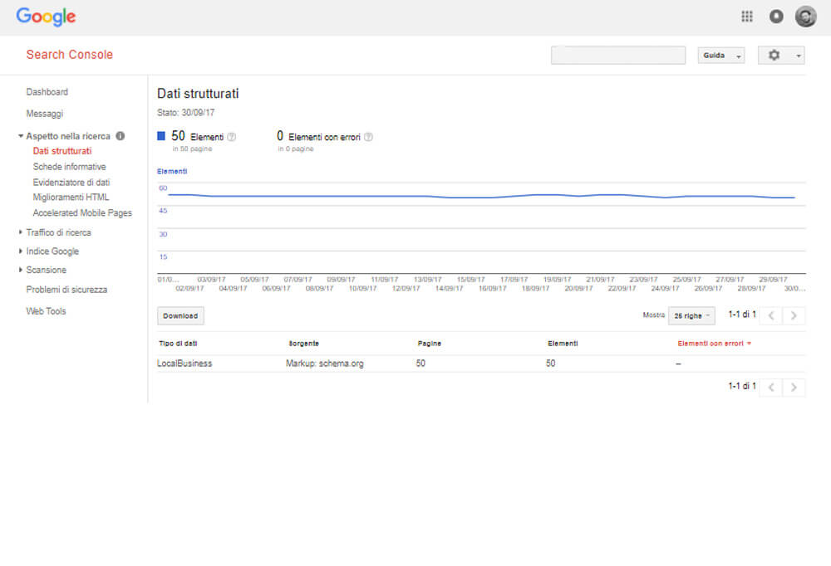The height and width of the screenshot is (566, 831).
Task: Select Dati strutturati in the sidebar
Action: pyautogui.click(x=62, y=151)
